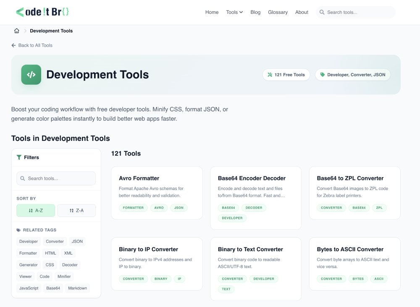The width and height of the screenshot is (420, 307).
Task: Toggle the JavaScript tag filter
Action: pyautogui.click(x=29, y=288)
